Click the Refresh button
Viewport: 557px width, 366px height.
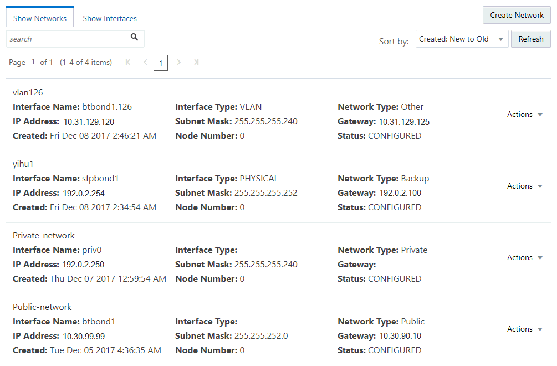pos(530,39)
